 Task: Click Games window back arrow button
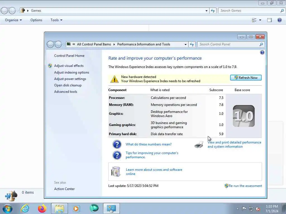4,11
